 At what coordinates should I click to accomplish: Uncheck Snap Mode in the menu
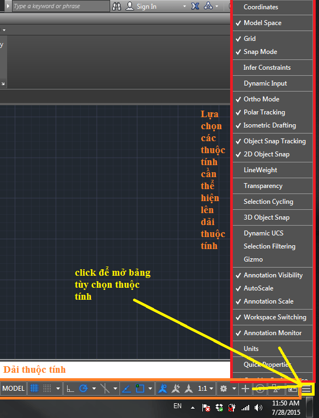[x=273, y=52]
